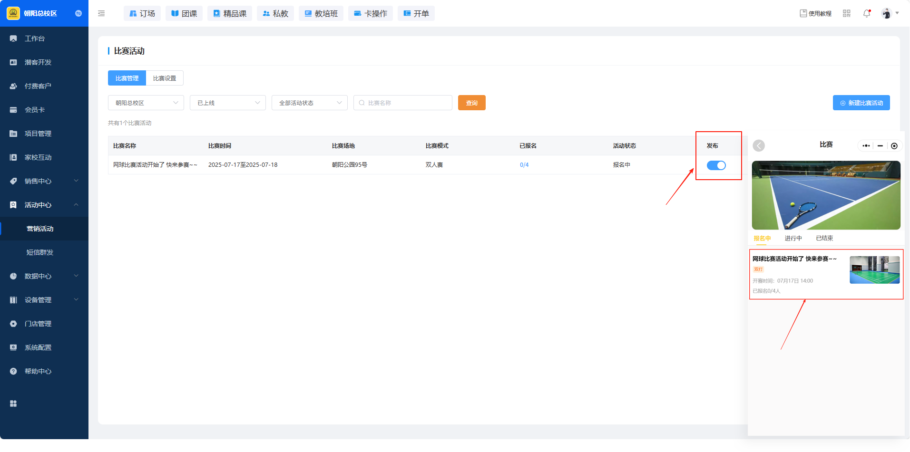Toggle off the 发布 publish switch

[x=716, y=165]
